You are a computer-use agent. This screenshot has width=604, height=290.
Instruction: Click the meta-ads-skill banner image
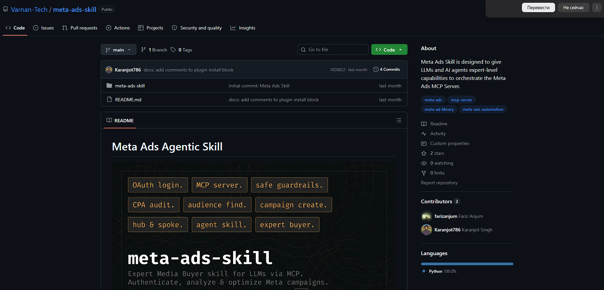254,226
